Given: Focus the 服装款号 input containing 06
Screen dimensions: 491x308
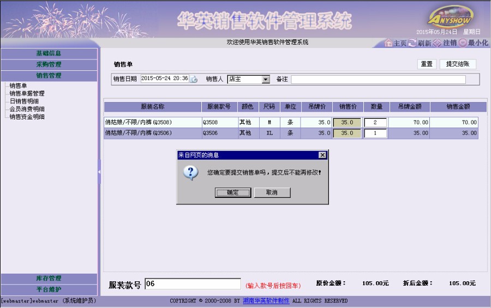Looking at the screenshot, I should pos(193,284).
